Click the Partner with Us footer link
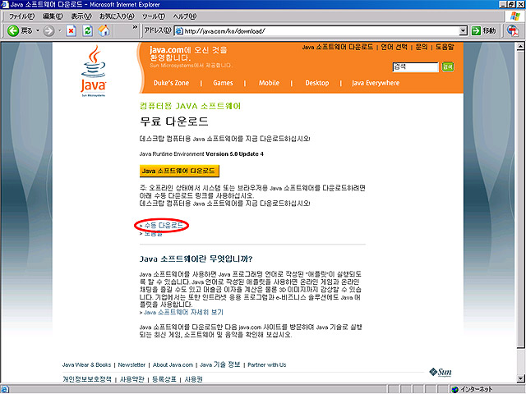This screenshot has width=526, height=394. [267, 364]
